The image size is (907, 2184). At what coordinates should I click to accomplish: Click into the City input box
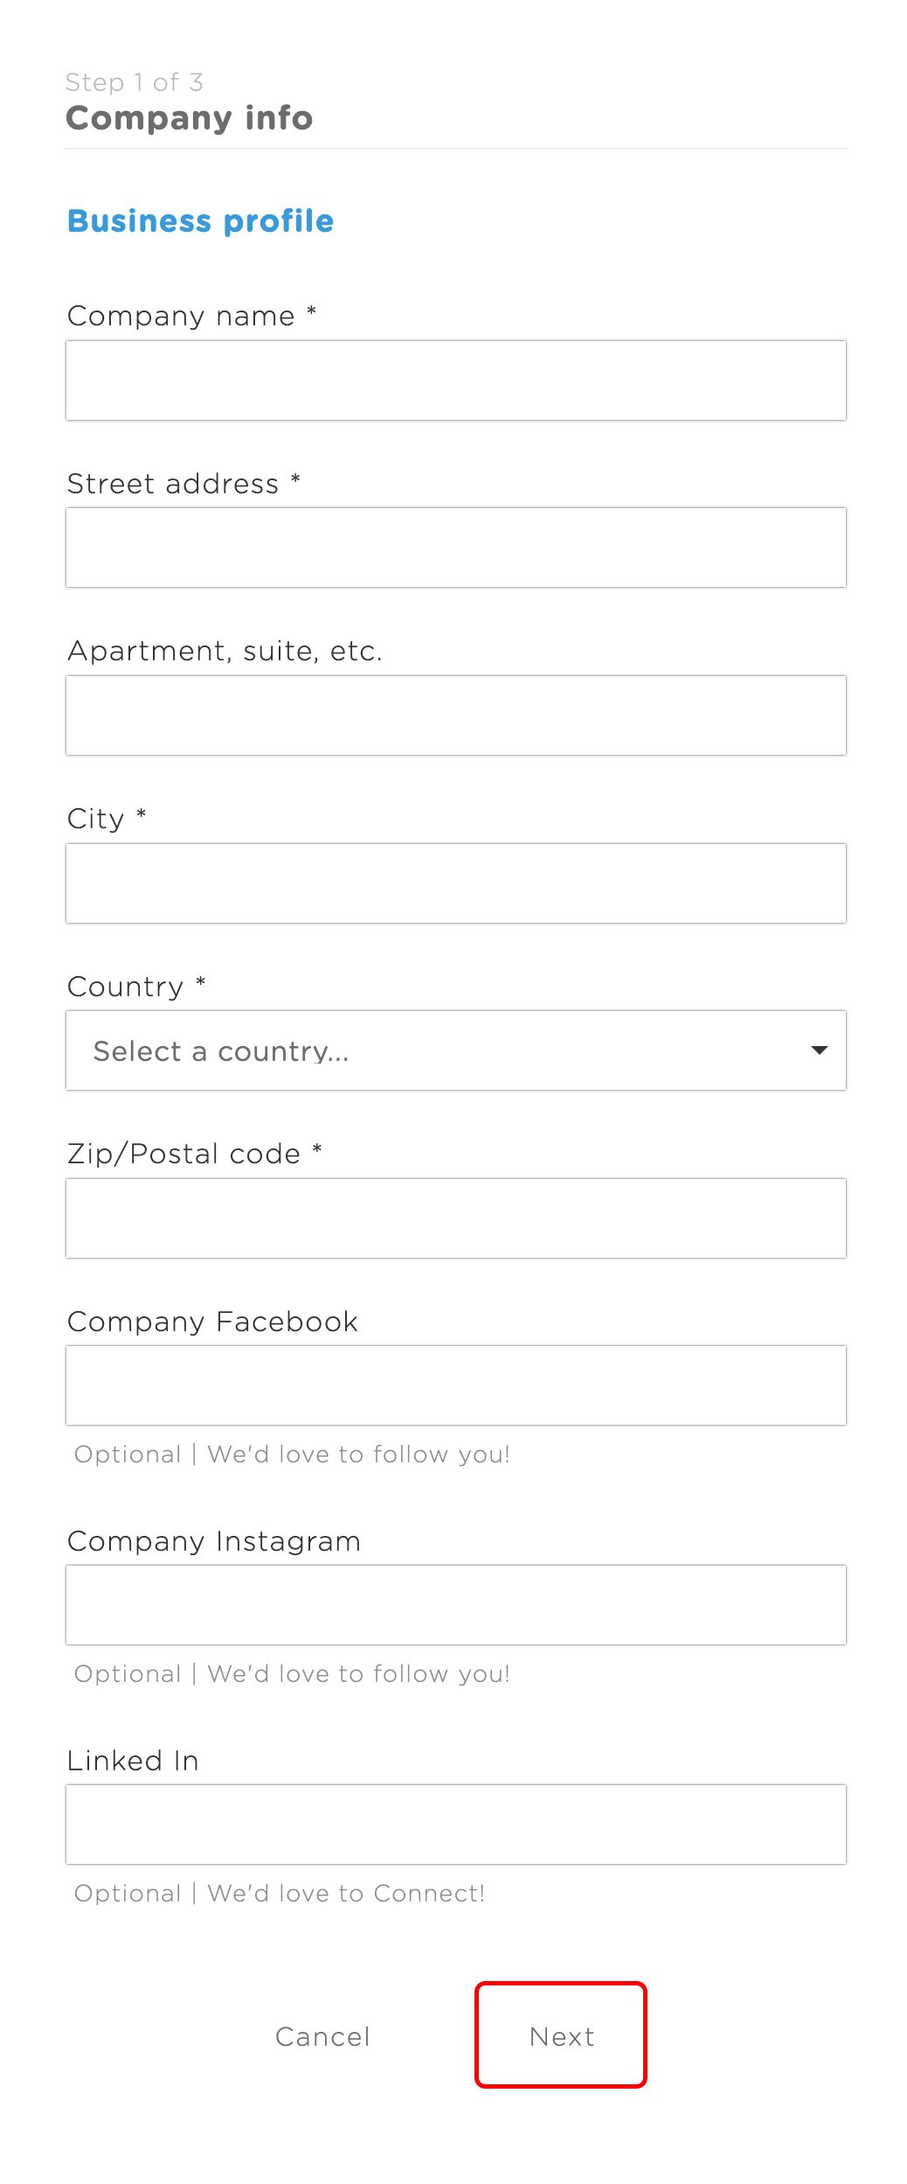click(455, 883)
